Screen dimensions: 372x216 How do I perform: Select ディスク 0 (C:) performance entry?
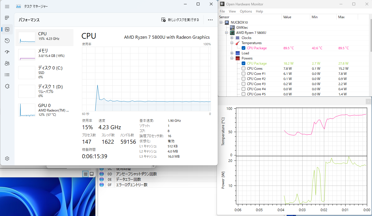44,72
